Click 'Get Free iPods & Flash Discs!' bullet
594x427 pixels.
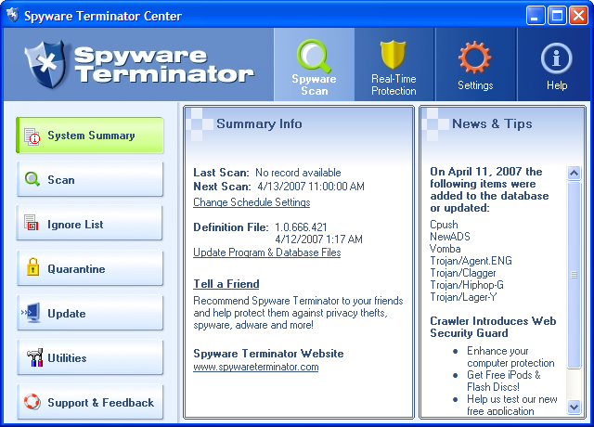pyautogui.click(x=503, y=381)
